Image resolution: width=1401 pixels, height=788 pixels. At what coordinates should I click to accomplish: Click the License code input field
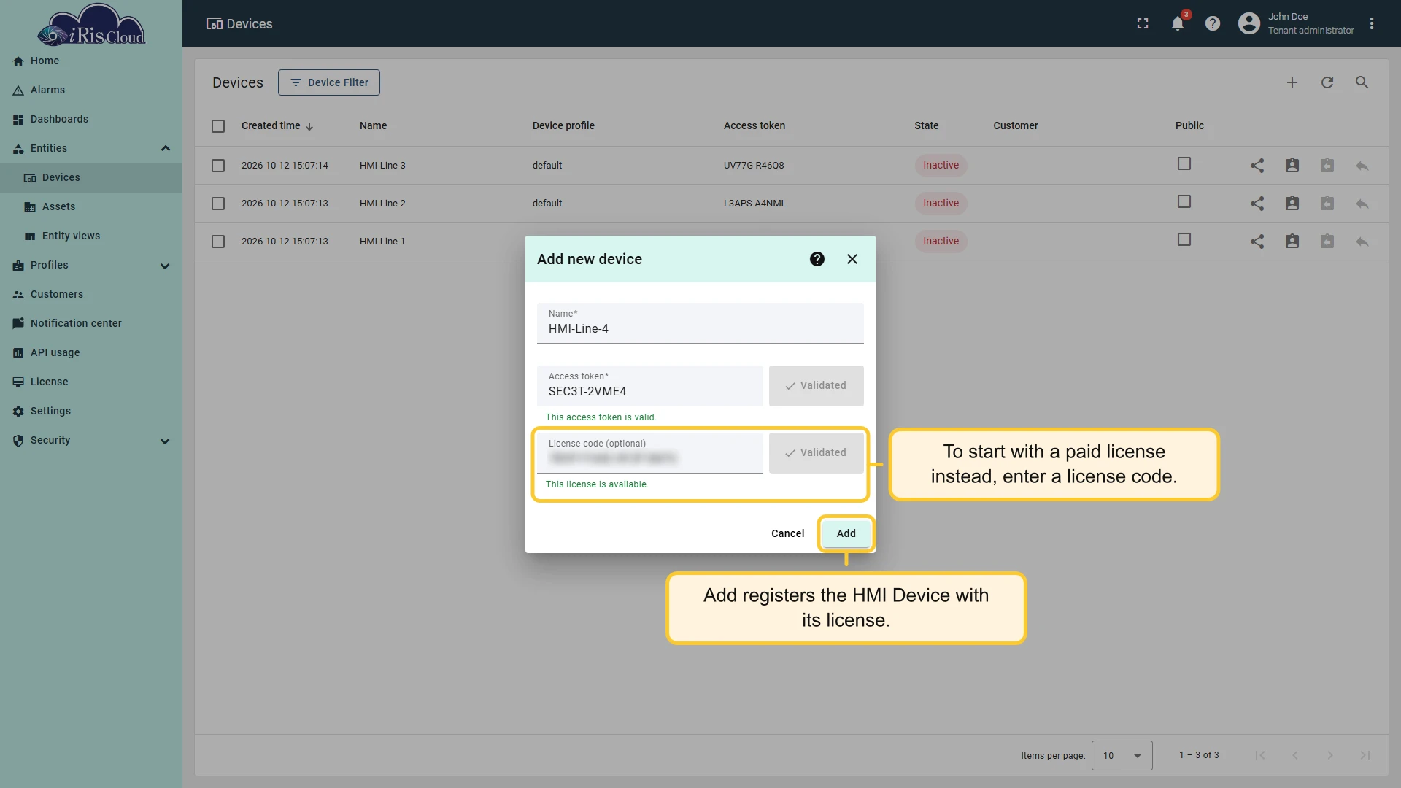point(650,452)
